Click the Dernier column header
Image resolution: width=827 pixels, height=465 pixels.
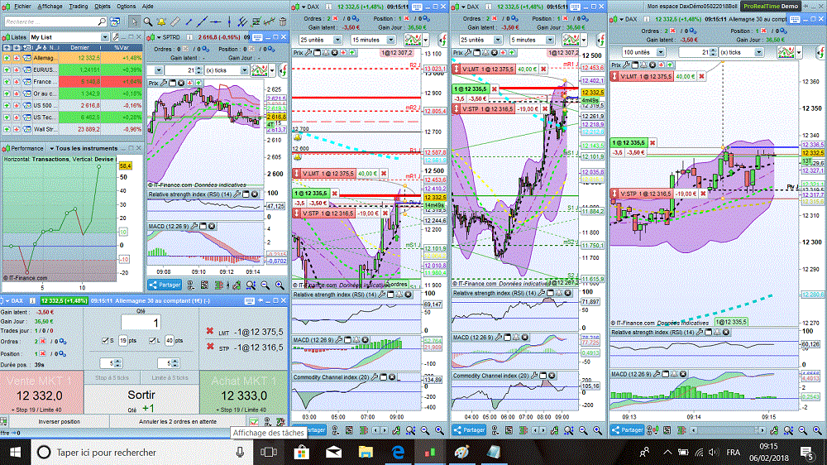pos(79,47)
